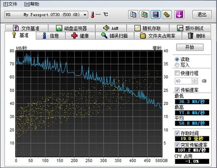Click the thermometer temperature icon

92,15
